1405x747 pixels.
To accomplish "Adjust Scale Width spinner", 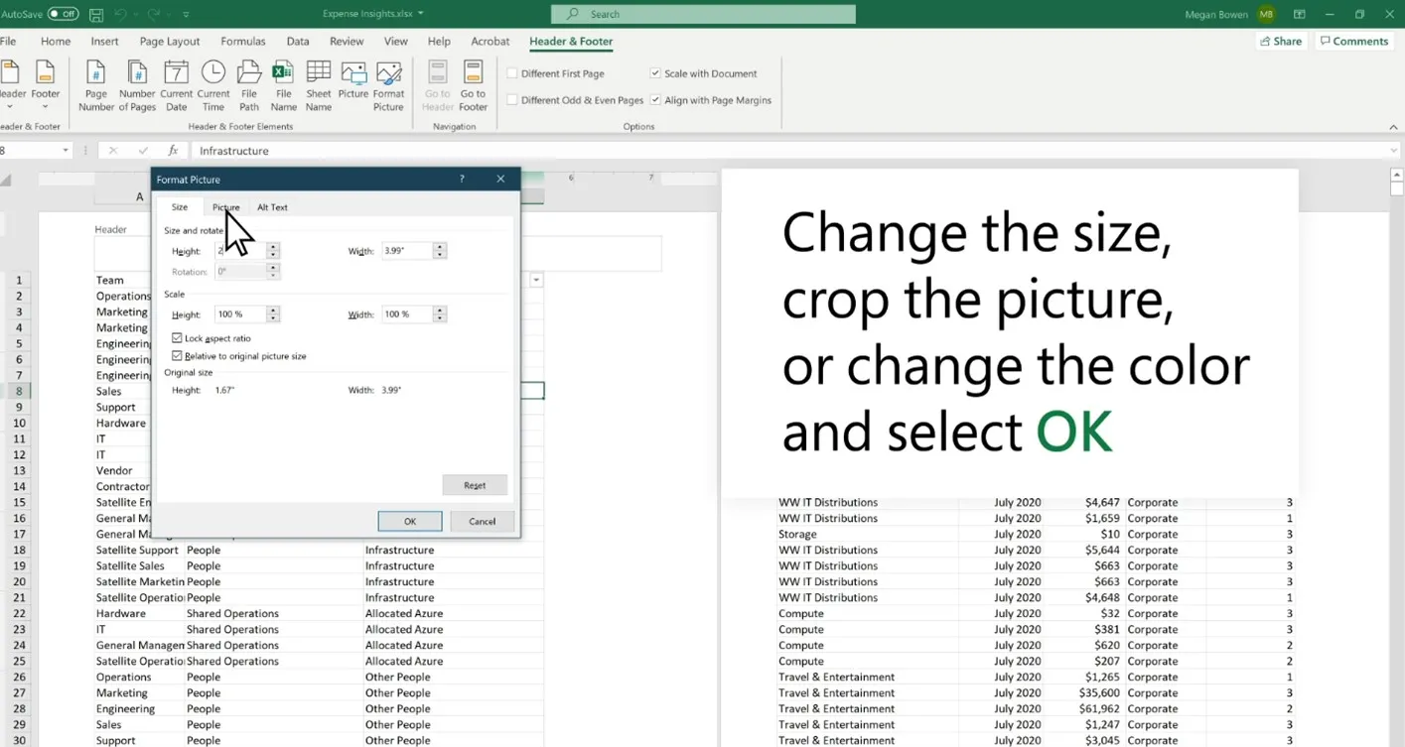I will point(440,314).
